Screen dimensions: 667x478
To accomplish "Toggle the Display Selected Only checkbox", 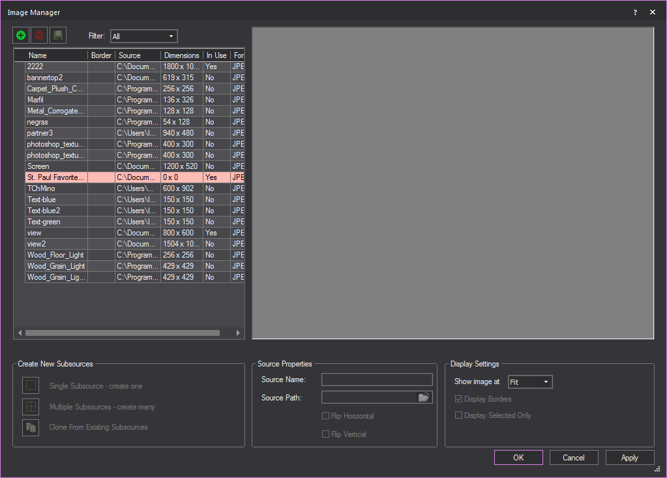I will (x=458, y=415).
